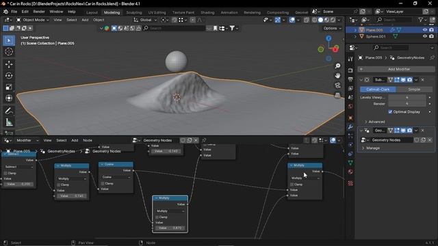Hide Sphere.001 in viewport via eye
This screenshot has width=438, height=246.
pyautogui.click(x=425, y=36)
